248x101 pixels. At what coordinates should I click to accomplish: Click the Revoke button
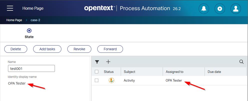point(79,49)
